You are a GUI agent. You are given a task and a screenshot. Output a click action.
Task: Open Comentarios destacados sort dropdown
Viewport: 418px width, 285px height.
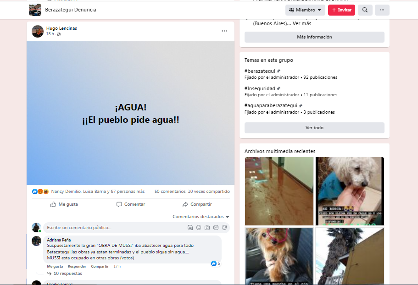pyautogui.click(x=201, y=217)
